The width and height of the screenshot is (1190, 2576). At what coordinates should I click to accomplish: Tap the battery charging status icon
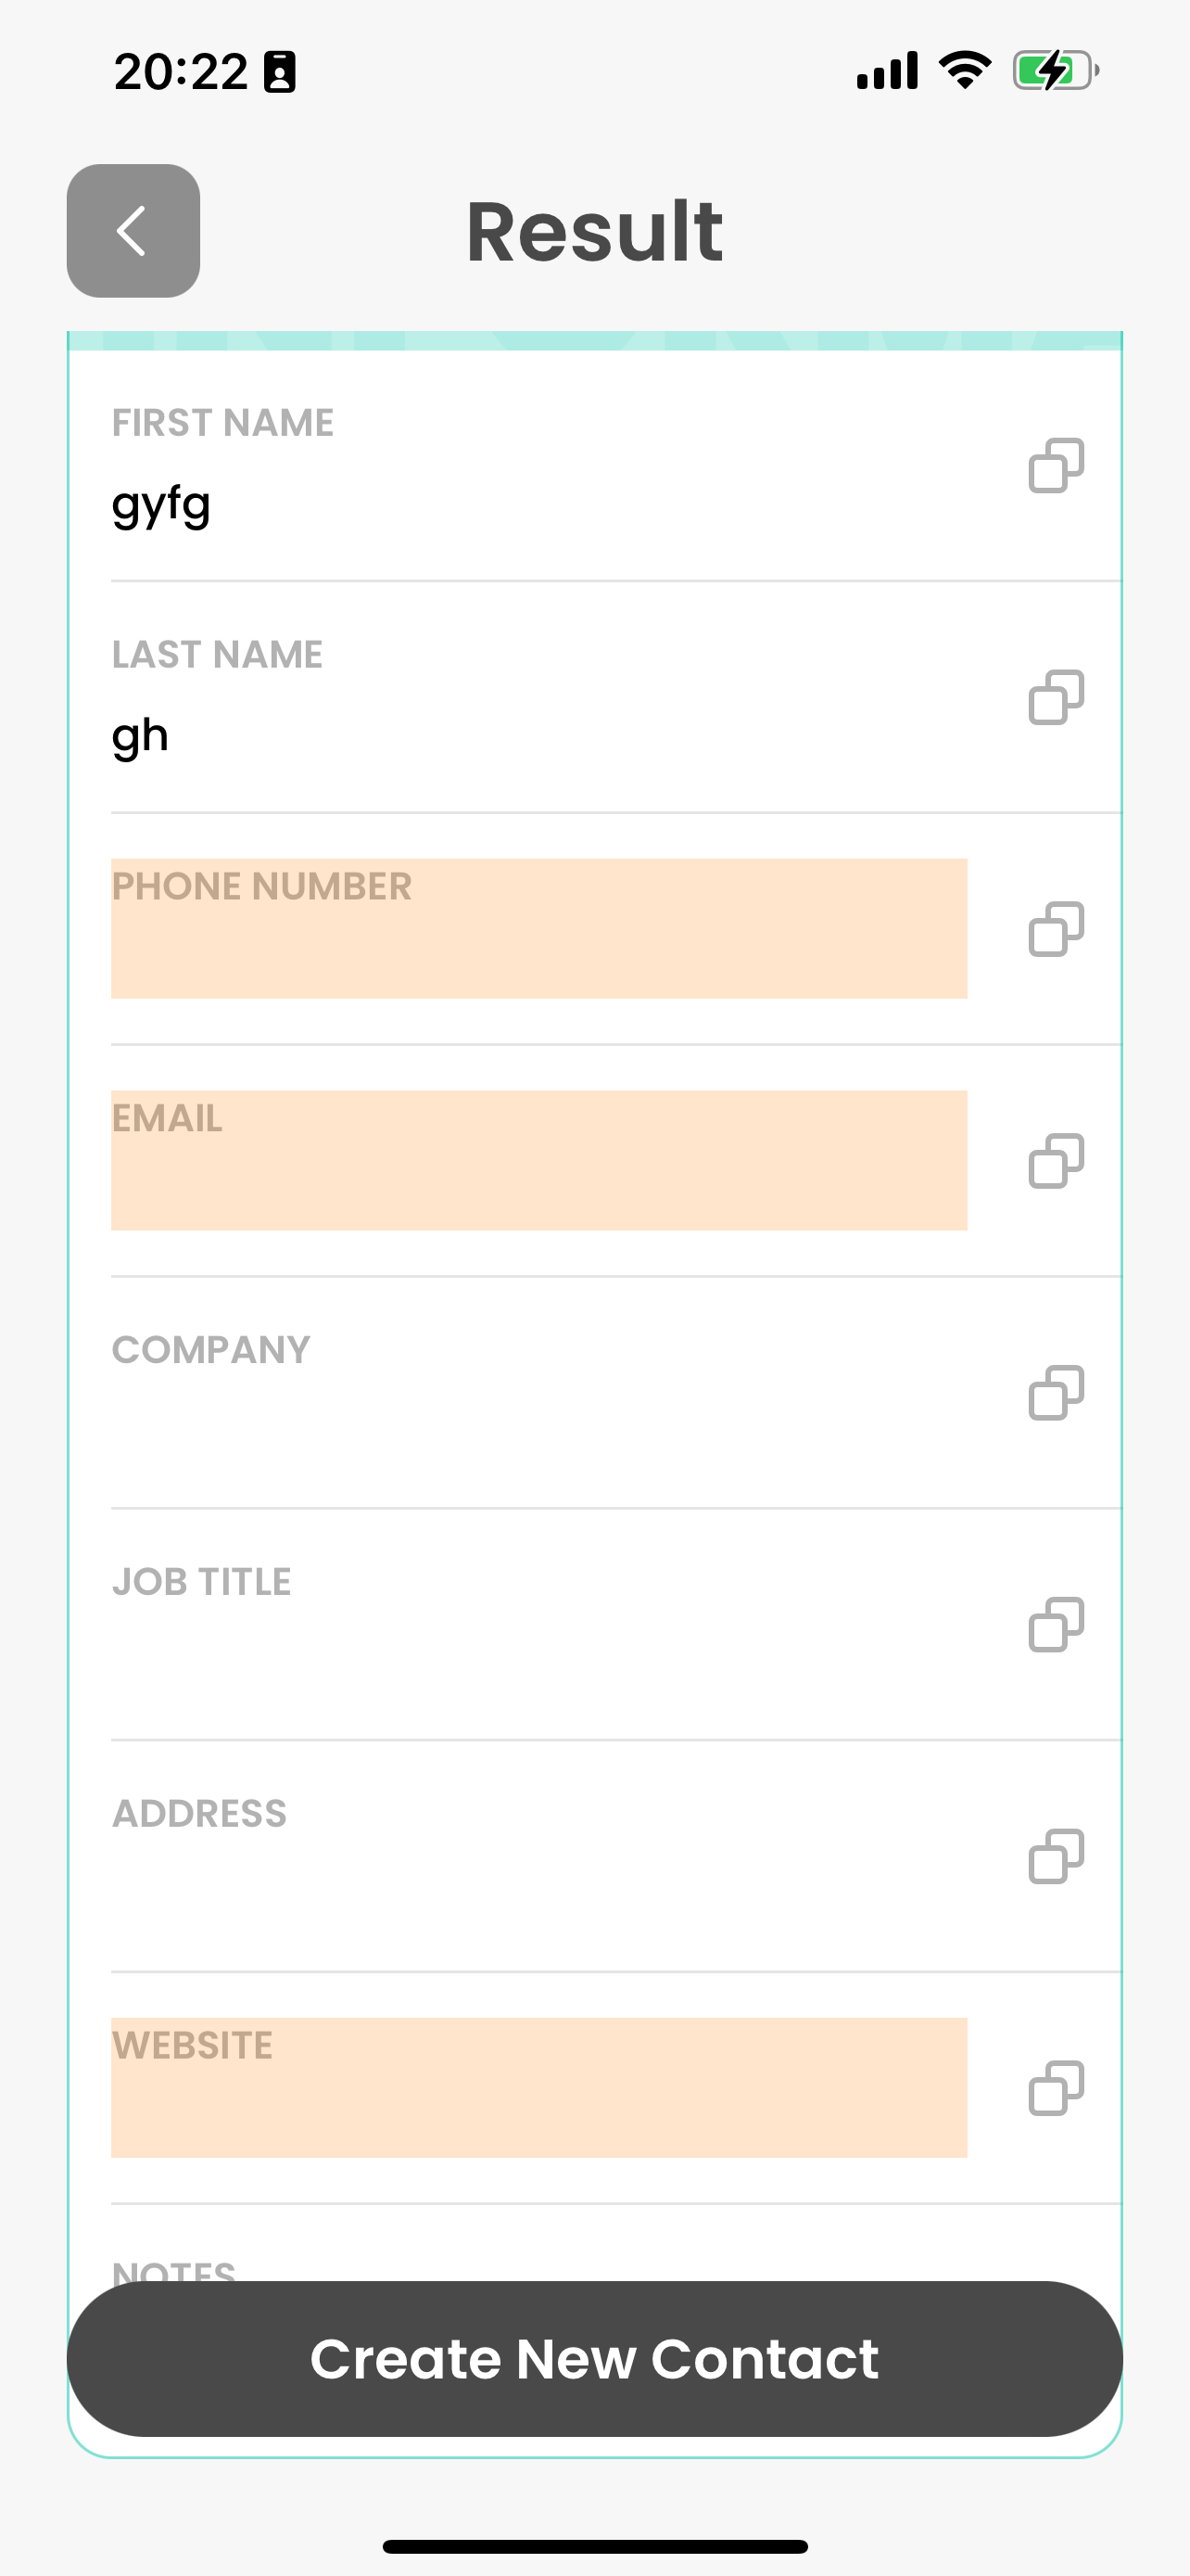pyautogui.click(x=1055, y=71)
